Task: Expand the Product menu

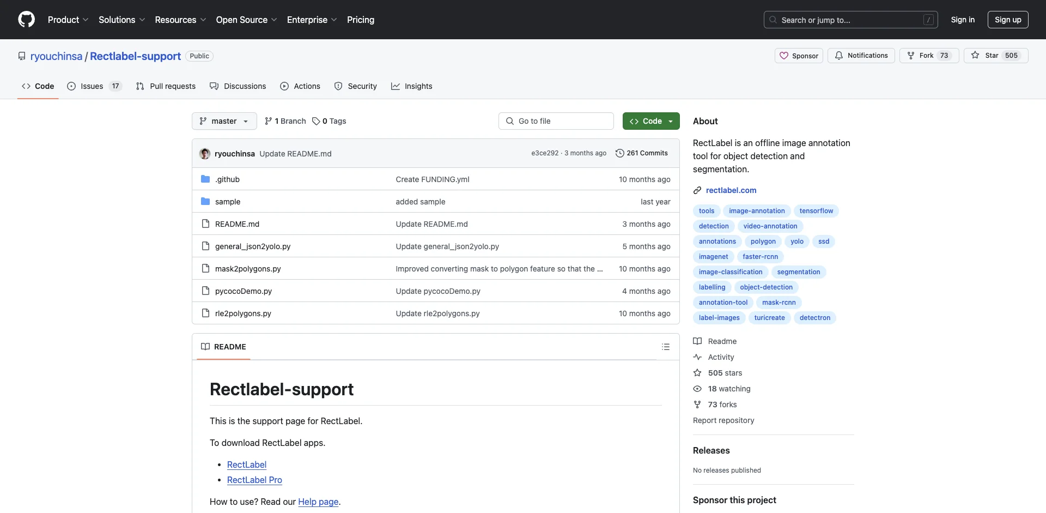Action: coord(68,20)
